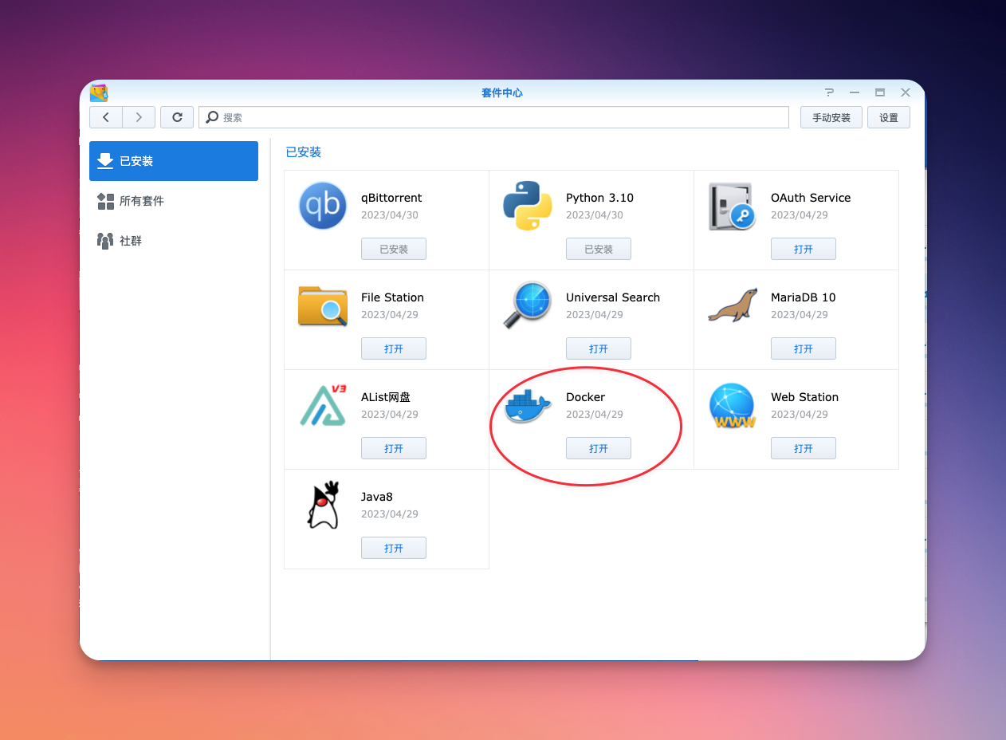The width and height of the screenshot is (1006, 740).
Task: Click the MariaDB 10 seal icon
Action: click(x=733, y=305)
